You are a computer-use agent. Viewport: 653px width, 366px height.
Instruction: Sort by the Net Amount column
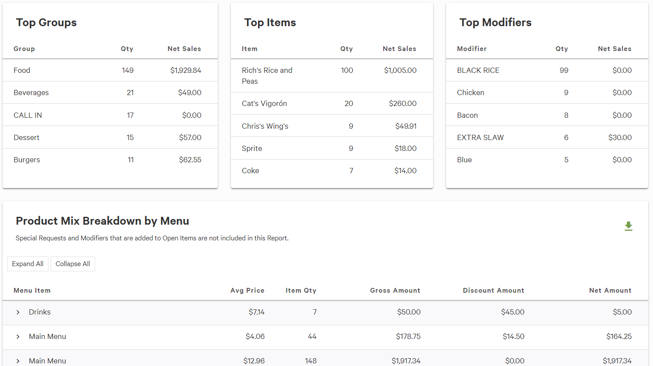610,290
